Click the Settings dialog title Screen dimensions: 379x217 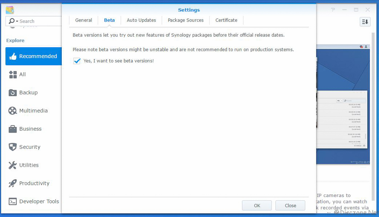tap(189, 10)
